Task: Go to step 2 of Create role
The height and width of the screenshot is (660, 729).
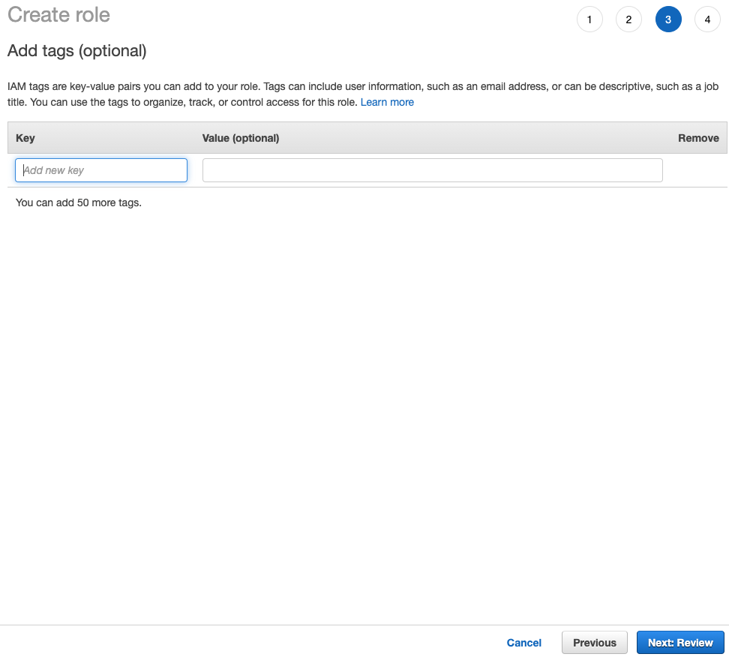Action: coord(628,19)
